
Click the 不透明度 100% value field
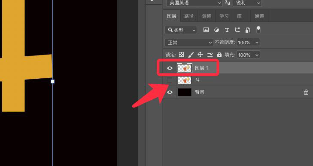tap(245, 43)
